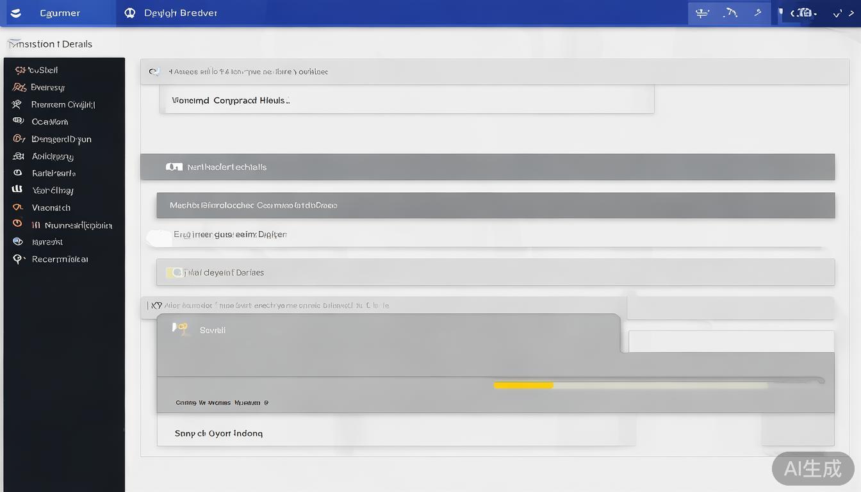Viewport: 861px width, 492px height.
Task: Expand the 'Mechot Bimrolocchec' gray section bar
Action: [x=495, y=206]
